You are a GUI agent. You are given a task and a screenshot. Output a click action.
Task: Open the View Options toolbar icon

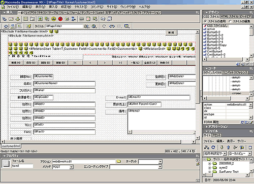point(126,26)
